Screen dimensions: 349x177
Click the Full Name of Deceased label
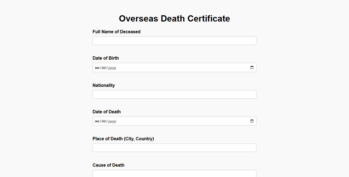(116, 32)
